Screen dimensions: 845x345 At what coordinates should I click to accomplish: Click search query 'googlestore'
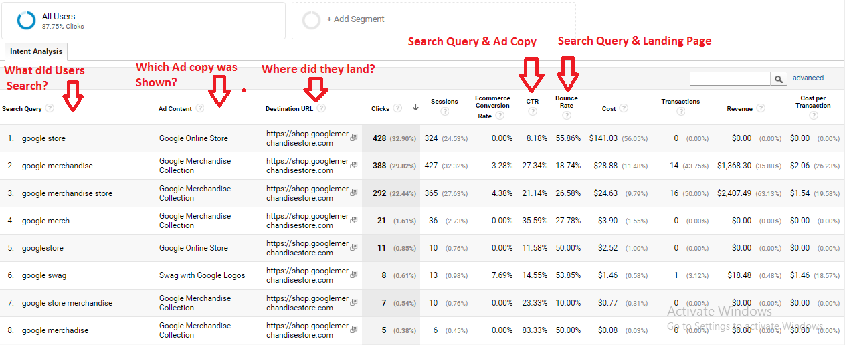[43, 248]
